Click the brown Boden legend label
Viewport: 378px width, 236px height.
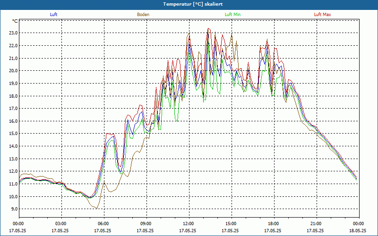[x=143, y=15]
